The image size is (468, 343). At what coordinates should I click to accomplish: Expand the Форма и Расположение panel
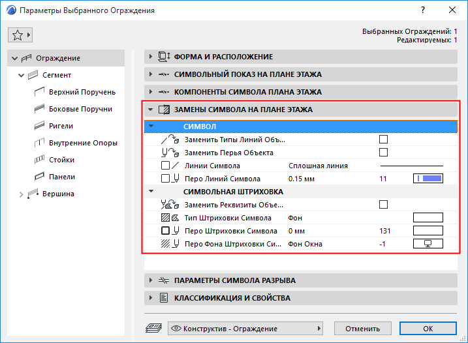click(150, 56)
